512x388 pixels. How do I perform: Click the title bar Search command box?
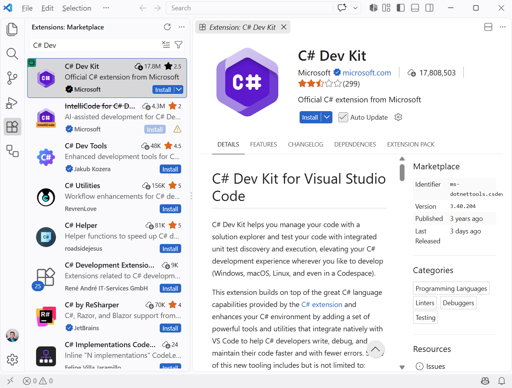click(x=250, y=8)
